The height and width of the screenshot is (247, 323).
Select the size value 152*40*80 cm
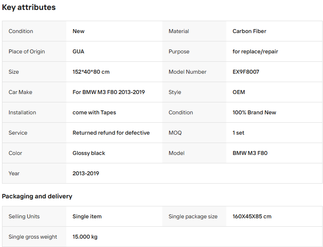click(x=91, y=72)
